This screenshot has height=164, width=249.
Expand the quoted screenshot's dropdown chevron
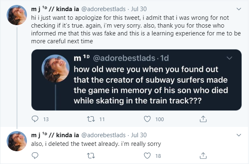click(x=229, y=58)
